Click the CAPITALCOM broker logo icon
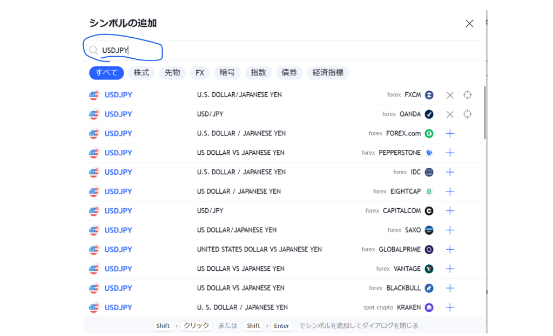This screenshot has width=553, height=336. [x=429, y=211]
